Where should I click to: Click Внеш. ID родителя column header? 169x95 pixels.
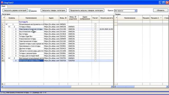[x=73, y=18]
